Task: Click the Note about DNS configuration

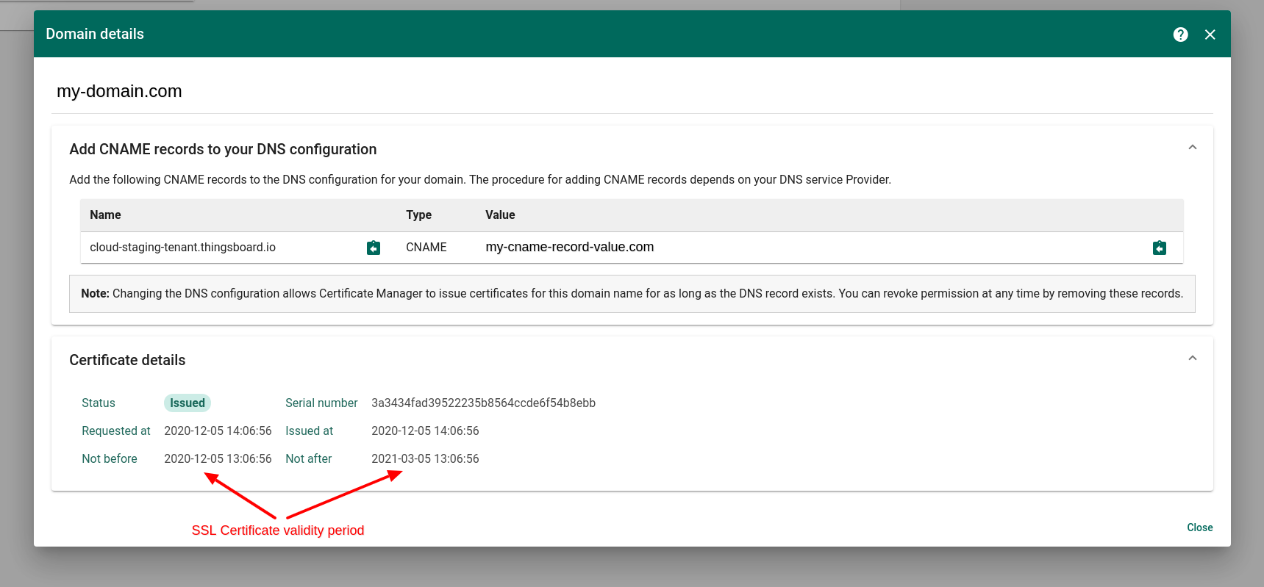Action: click(632, 294)
